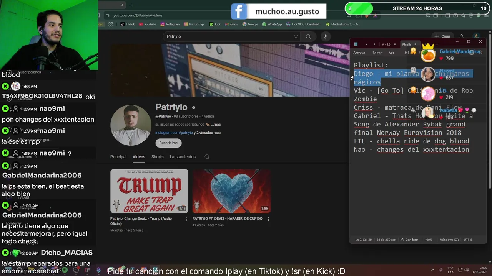This screenshot has height=276, width=492.
Task: Click the browser address bar URL
Action: click(x=138, y=15)
